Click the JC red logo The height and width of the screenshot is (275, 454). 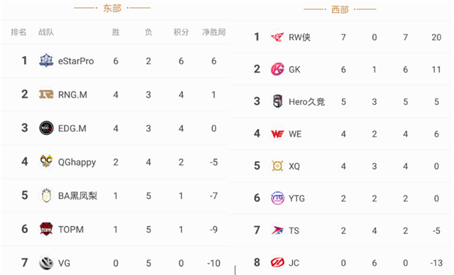click(277, 262)
